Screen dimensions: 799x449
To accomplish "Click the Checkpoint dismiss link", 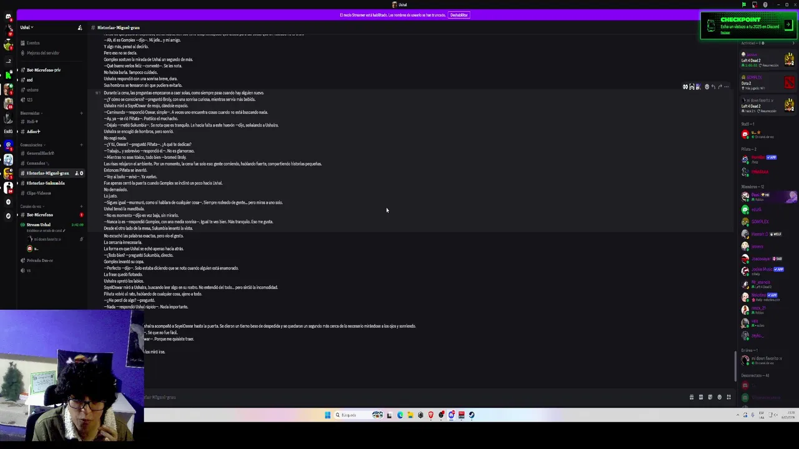I will [725, 32].
